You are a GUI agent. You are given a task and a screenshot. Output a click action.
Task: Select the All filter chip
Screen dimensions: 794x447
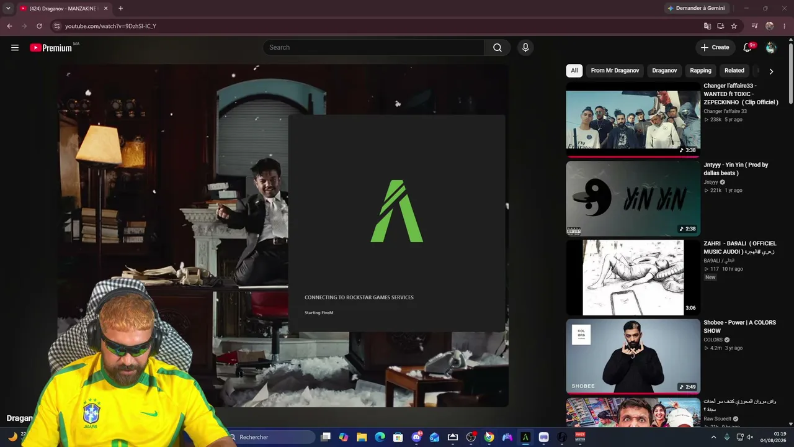574,71
